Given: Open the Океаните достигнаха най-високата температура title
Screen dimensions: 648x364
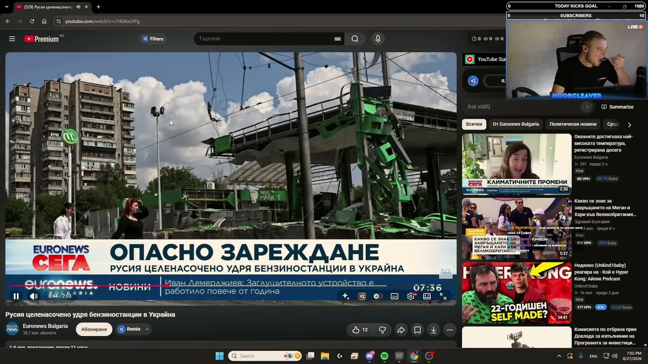Looking at the screenshot, I should (604, 143).
